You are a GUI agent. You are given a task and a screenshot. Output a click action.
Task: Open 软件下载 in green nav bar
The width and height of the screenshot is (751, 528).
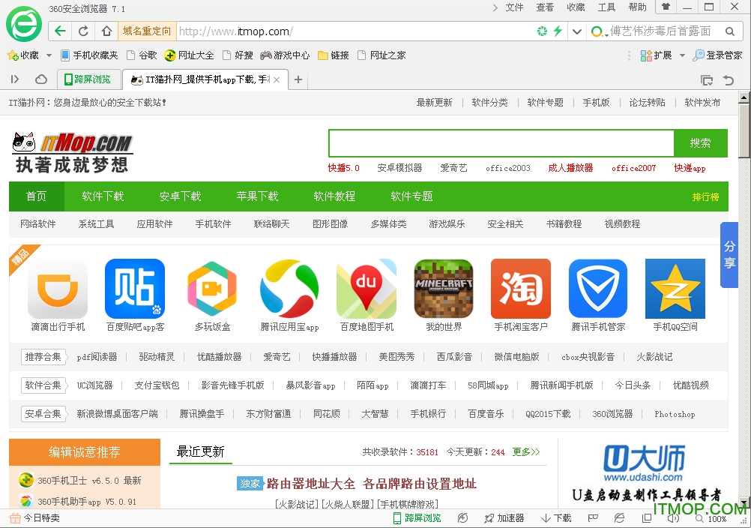[x=103, y=196]
